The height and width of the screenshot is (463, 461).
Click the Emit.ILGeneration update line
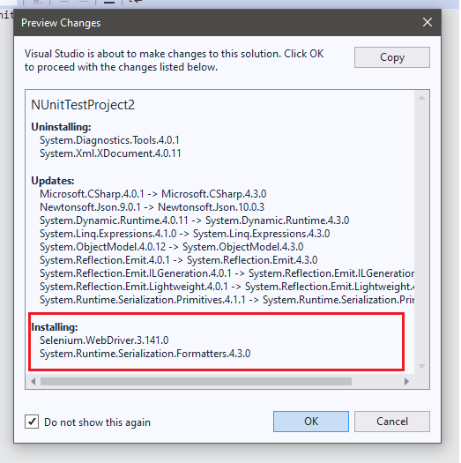pos(227,273)
